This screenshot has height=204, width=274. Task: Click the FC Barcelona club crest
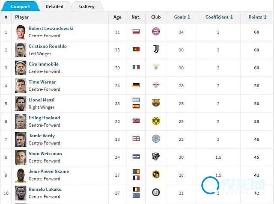click(x=156, y=103)
